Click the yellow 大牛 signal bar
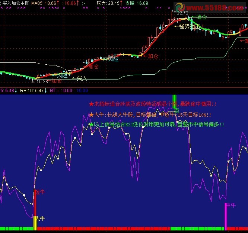 pyautogui.click(x=35, y=223)
